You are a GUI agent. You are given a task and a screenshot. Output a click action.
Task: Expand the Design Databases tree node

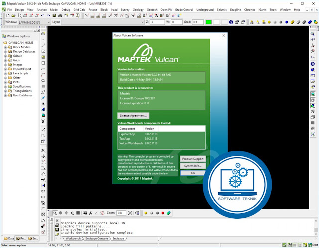tap(5, 52)
